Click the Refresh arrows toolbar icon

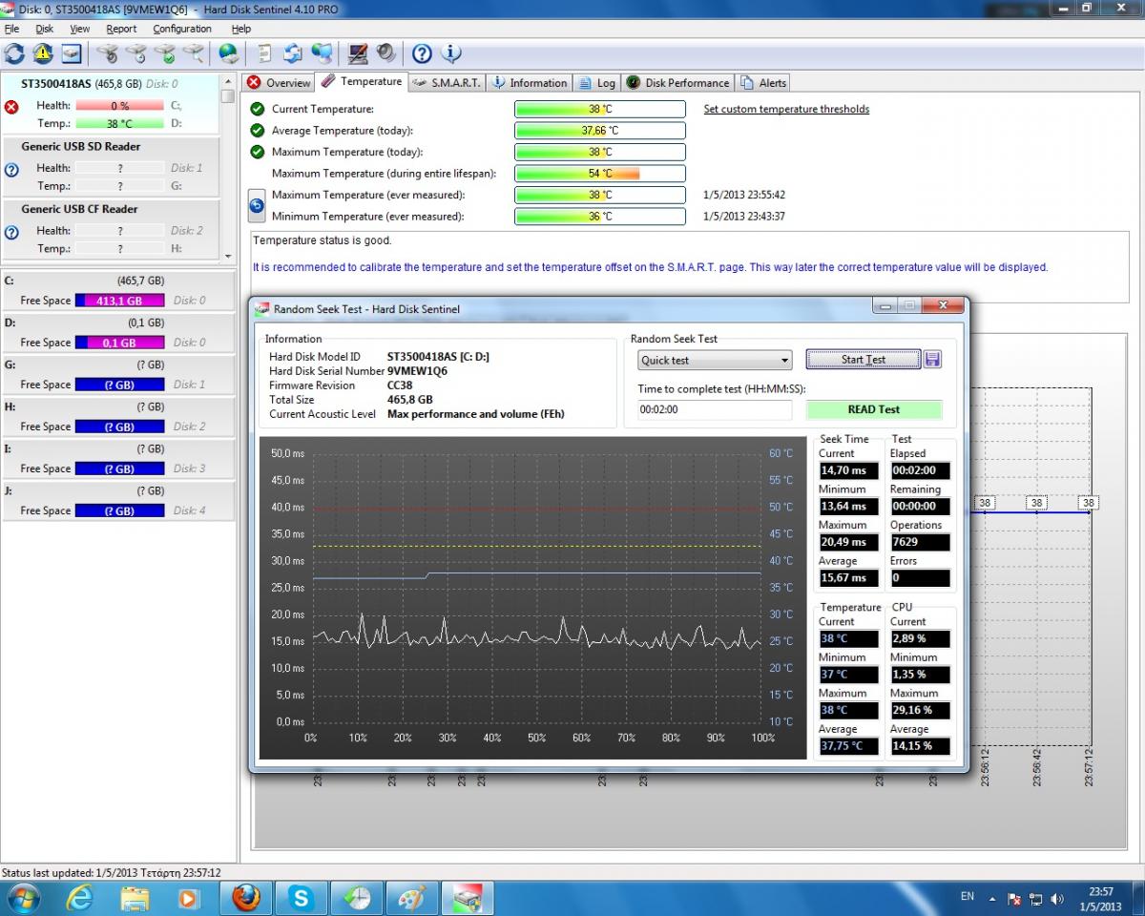pyautogui.click(x=14, y=53)
